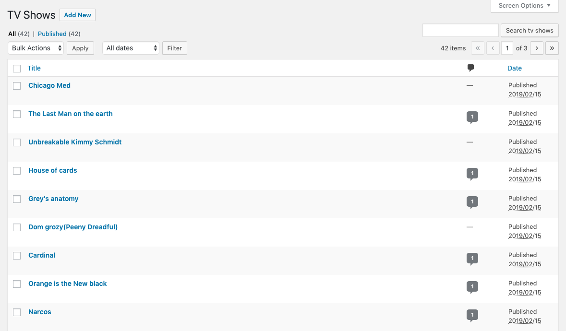Screen dimensions: 566x331
Task: Click the current page number field
Action: tap(507, 48)
